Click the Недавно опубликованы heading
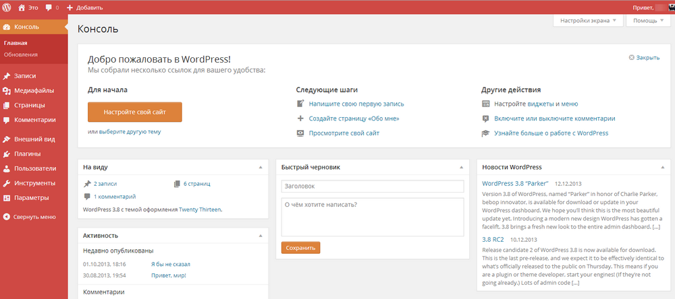Image resolution: width=675 pixels, height=299 pixels. point(118,251)
